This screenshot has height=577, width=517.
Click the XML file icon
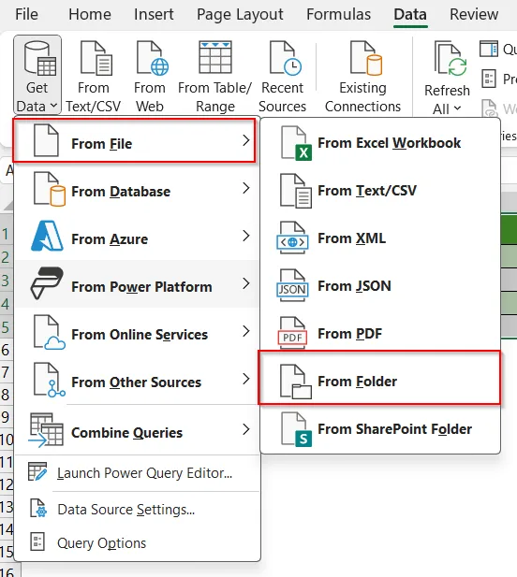[292, 238]
